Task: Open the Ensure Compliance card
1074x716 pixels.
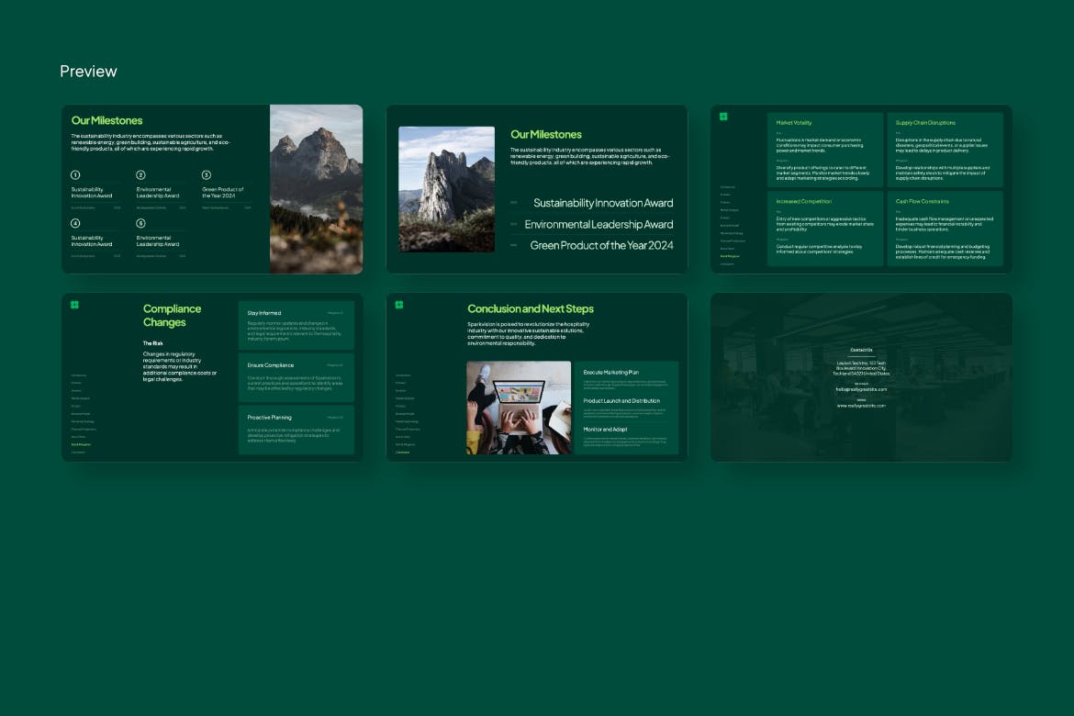Action: click(x=296, y=376)
